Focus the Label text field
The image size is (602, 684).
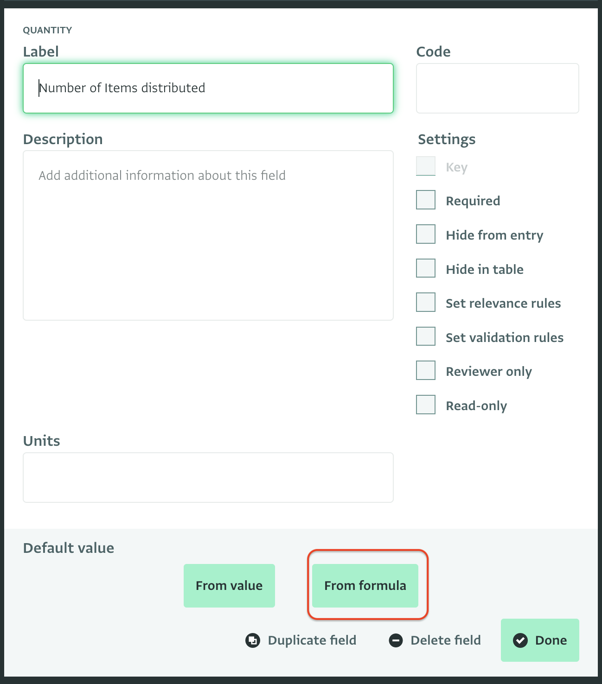click(208, 88)
